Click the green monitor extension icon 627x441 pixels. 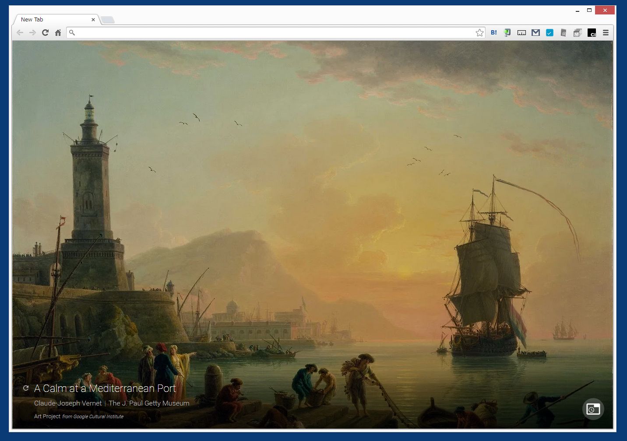507,32
